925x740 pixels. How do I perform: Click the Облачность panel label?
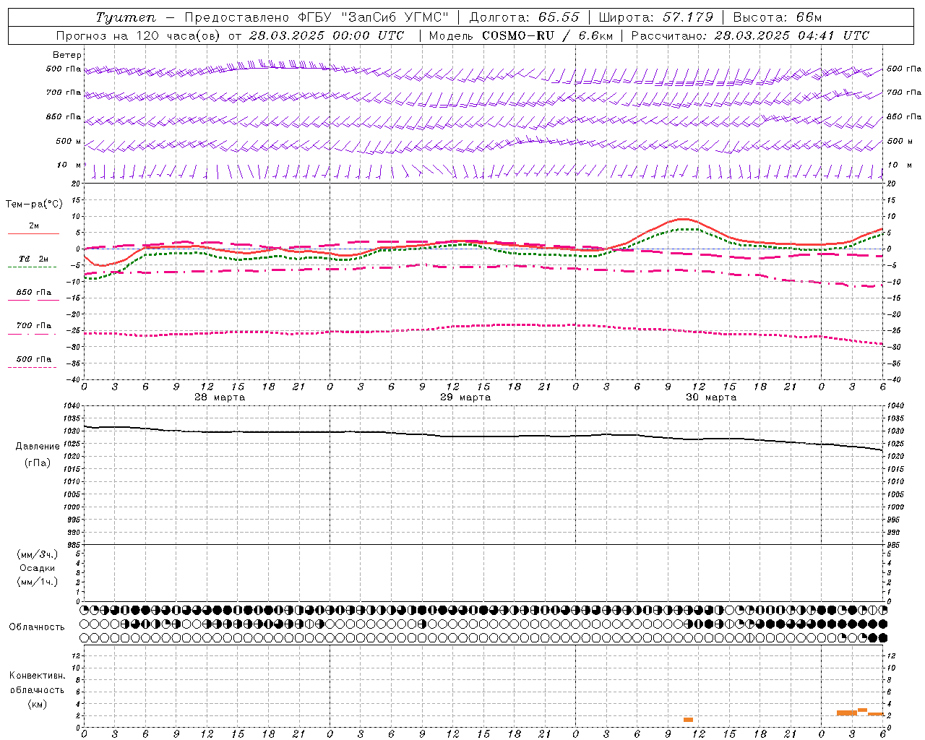coord(37,627)
